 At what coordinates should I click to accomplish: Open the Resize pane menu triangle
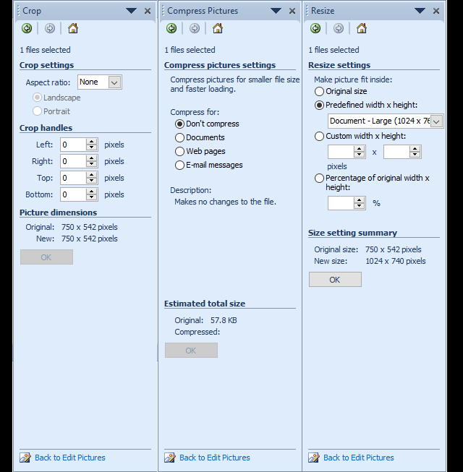(x=420, y=11)
